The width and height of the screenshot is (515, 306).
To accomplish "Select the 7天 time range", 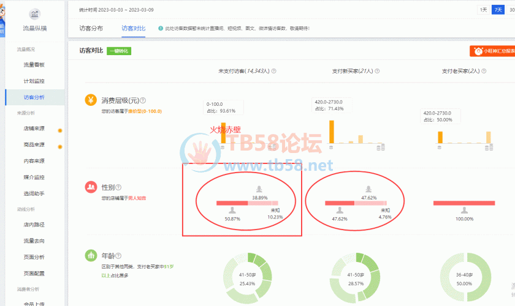I will click(498, 10).
